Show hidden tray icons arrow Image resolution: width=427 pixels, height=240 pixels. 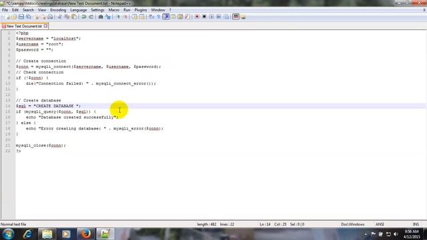click(x=366, y=234)
